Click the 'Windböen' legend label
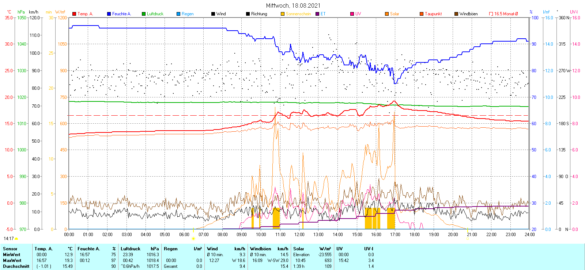The height and width of the screenshot is (270, 585). click(468, 14)
